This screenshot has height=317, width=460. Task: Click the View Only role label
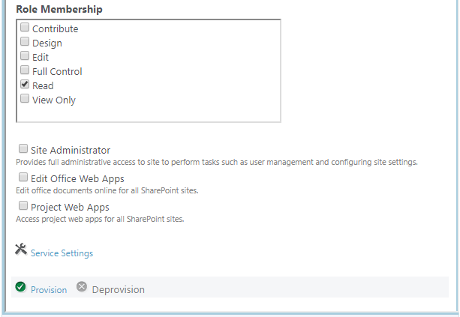coord(54,100)
